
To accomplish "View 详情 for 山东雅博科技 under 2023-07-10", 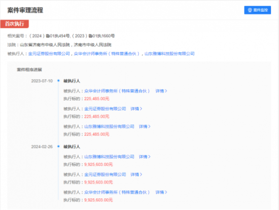I will point(145,126).
